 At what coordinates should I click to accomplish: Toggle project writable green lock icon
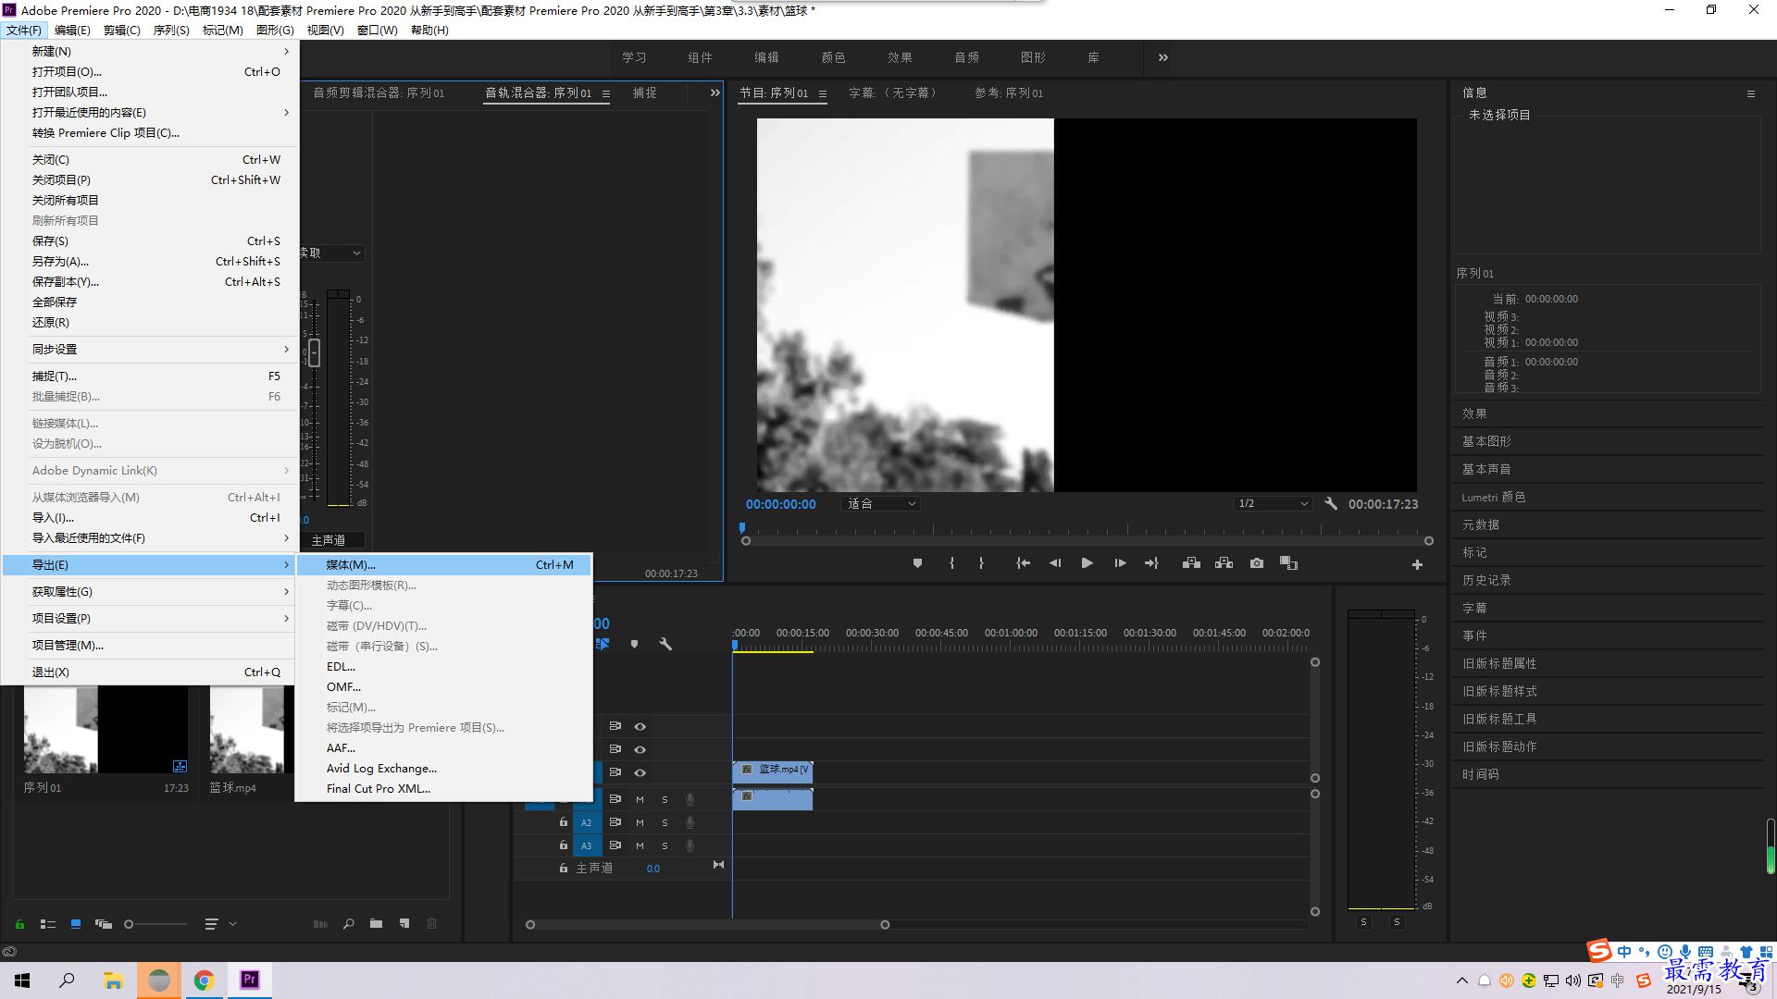[x=19, y=924]
